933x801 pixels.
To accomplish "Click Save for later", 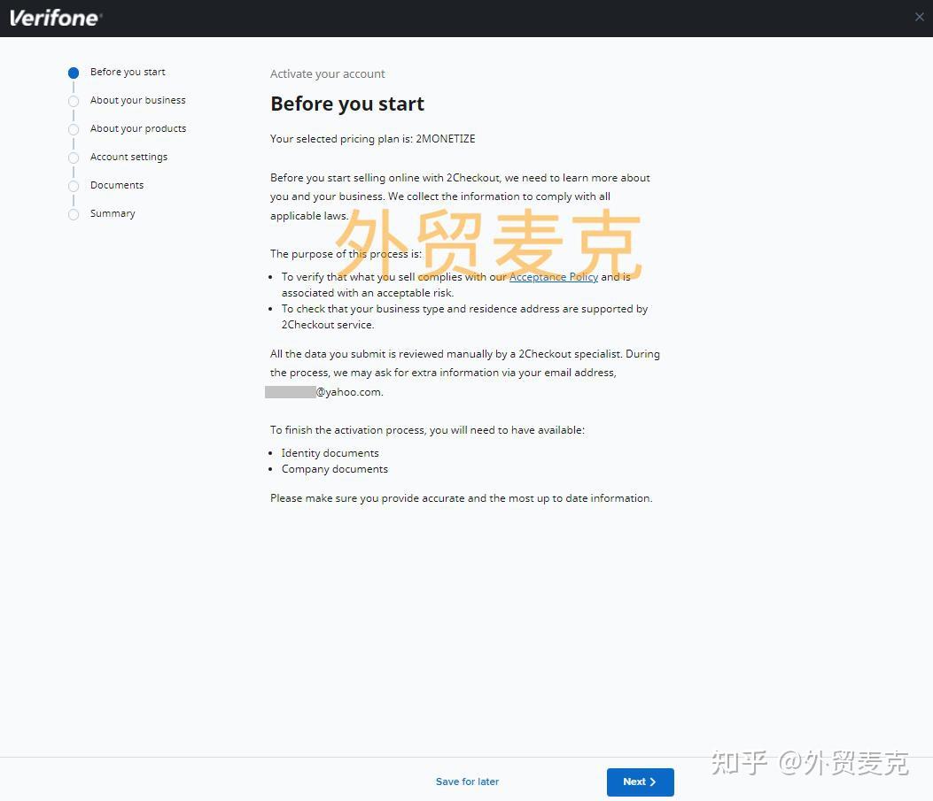I will [467, 782].
